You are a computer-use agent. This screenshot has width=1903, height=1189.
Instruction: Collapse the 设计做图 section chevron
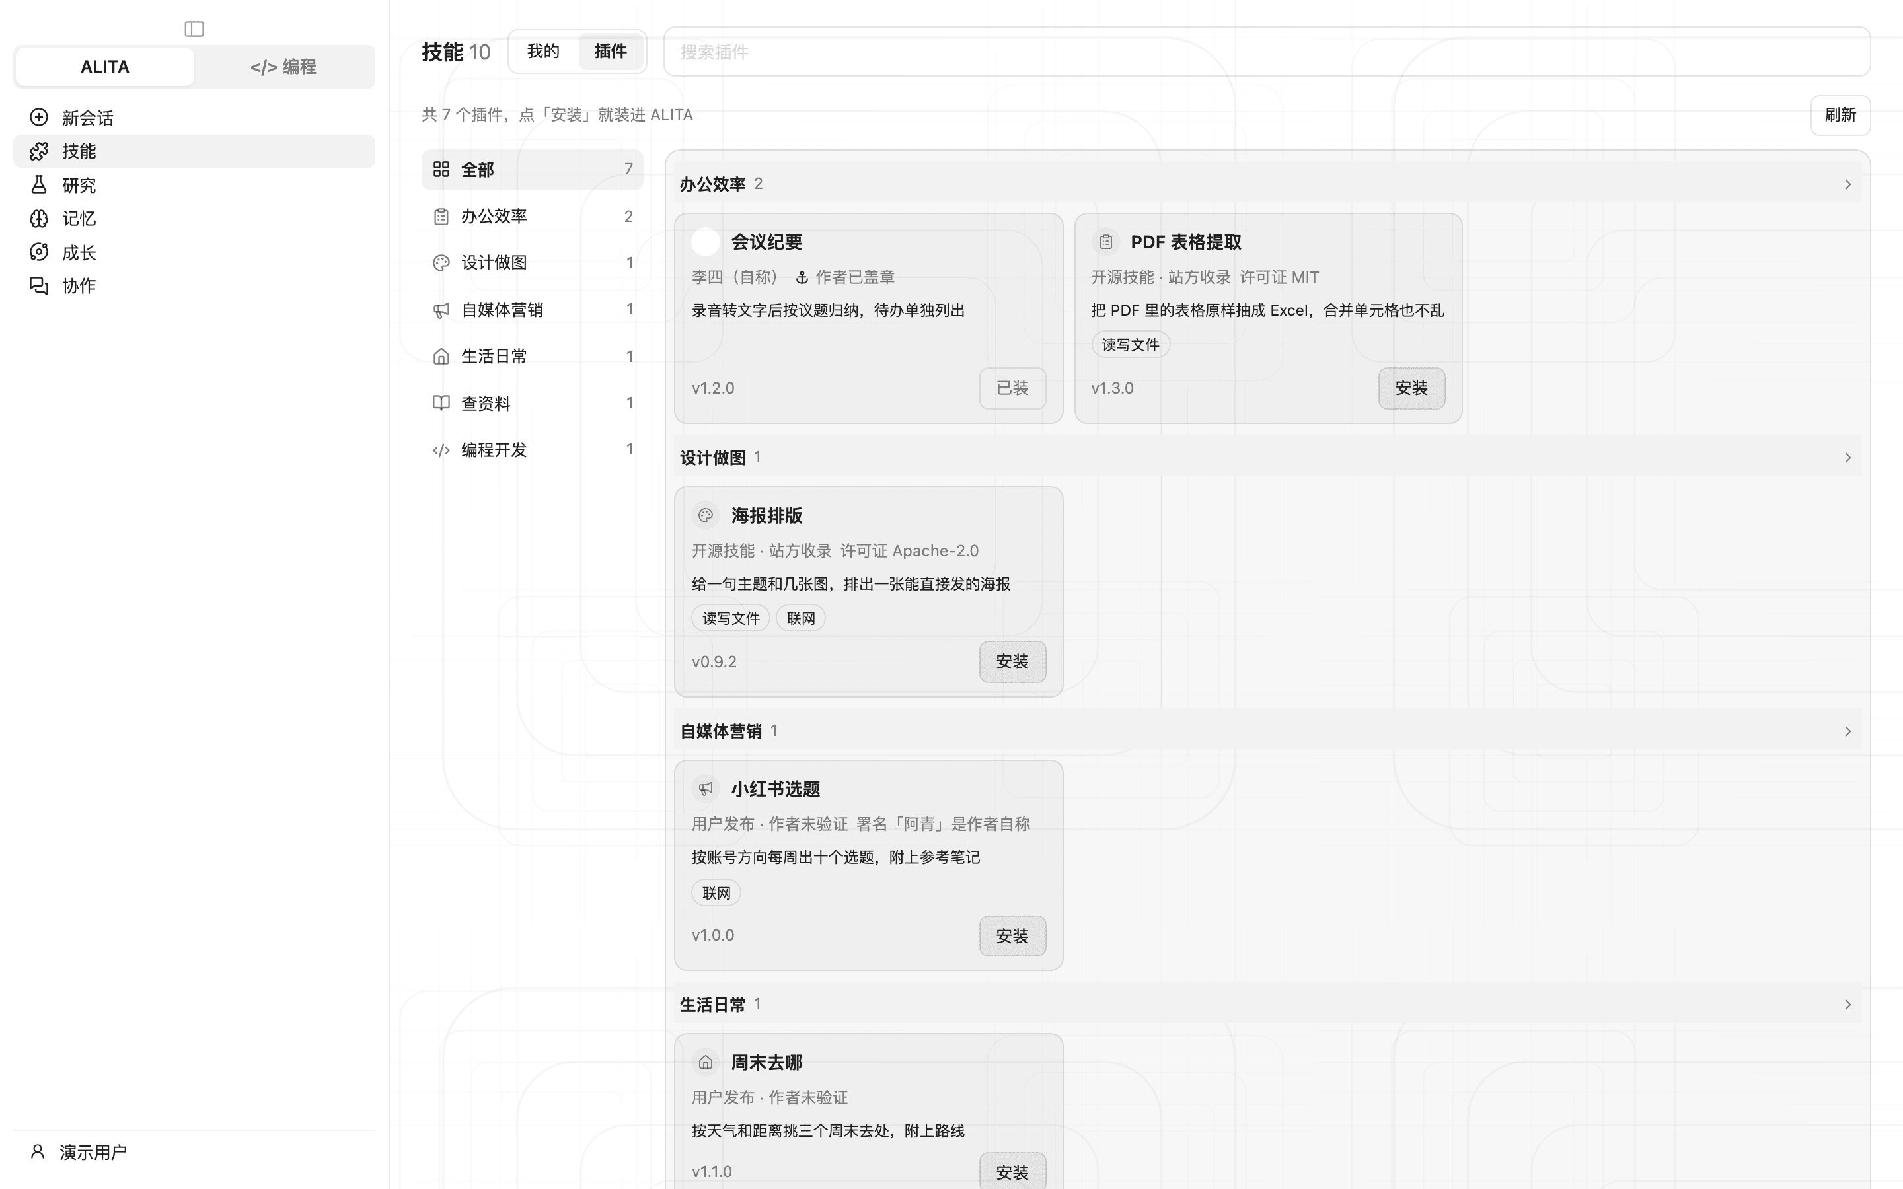tap(1847, 458)
